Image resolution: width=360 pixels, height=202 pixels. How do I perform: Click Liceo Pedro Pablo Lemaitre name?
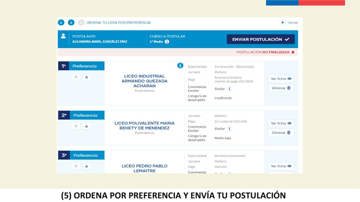tap(144, 168)
